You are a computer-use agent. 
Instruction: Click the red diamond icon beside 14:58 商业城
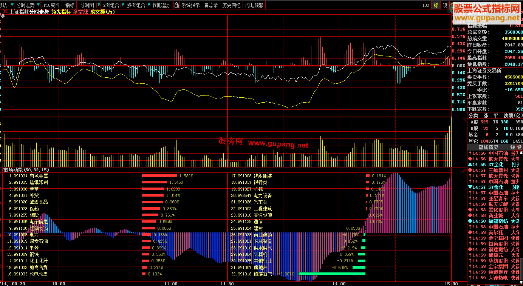[x=470, y=216]
